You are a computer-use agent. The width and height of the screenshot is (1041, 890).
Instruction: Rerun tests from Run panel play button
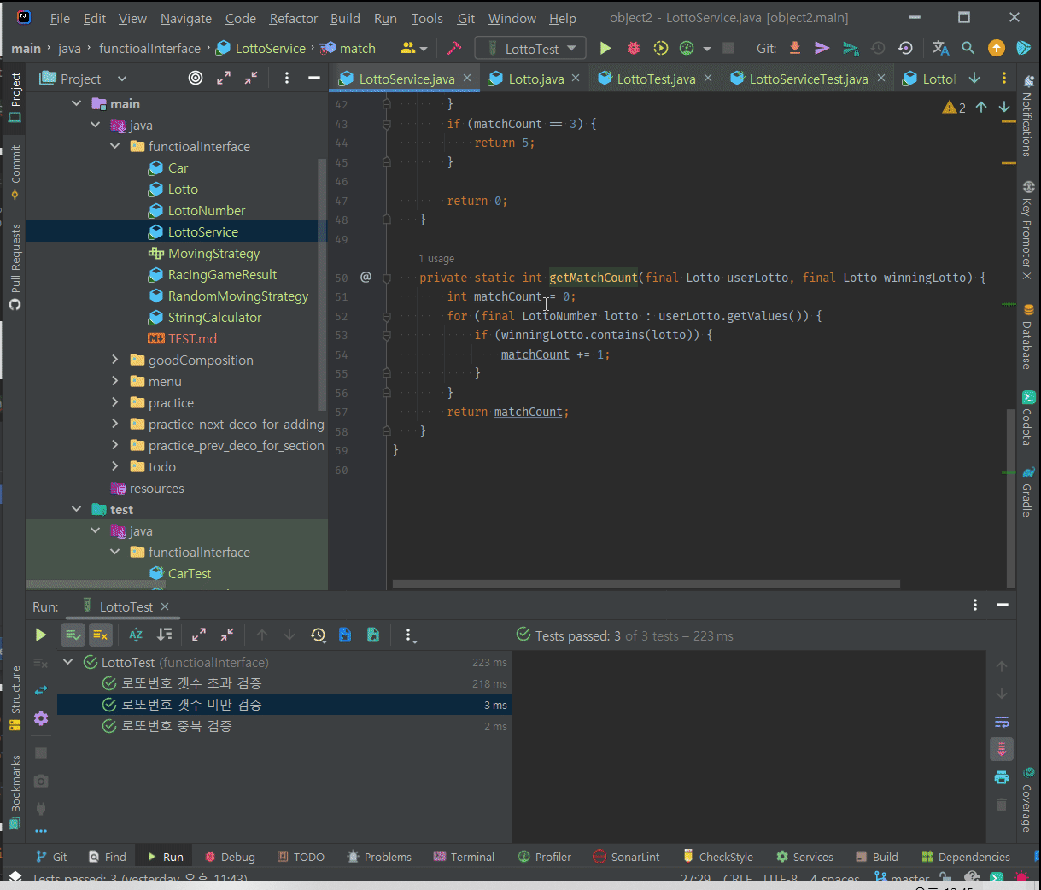pyautogui.click(x=40, y=635)
